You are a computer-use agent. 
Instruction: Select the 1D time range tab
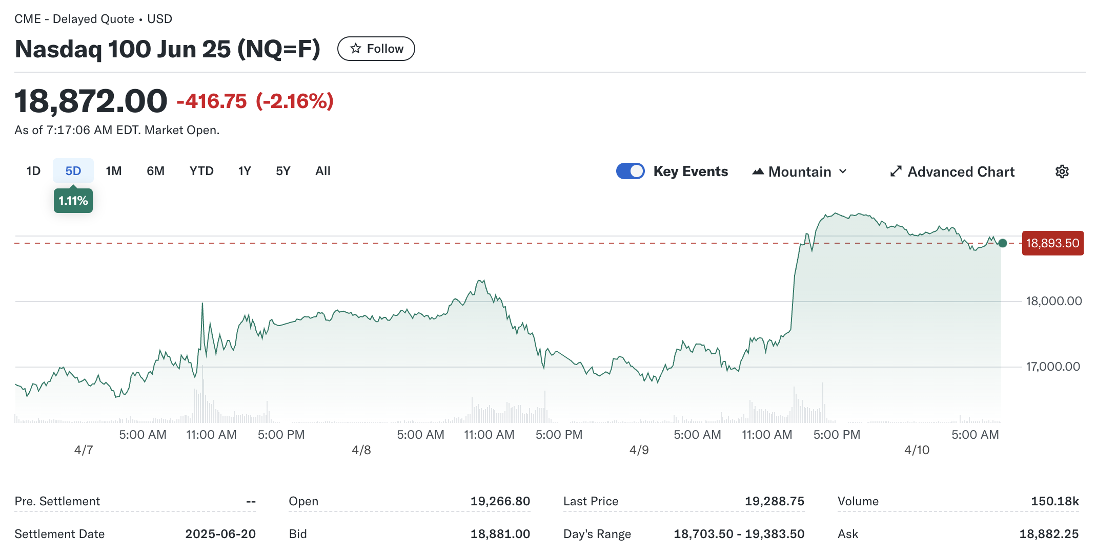click(33, 171)
